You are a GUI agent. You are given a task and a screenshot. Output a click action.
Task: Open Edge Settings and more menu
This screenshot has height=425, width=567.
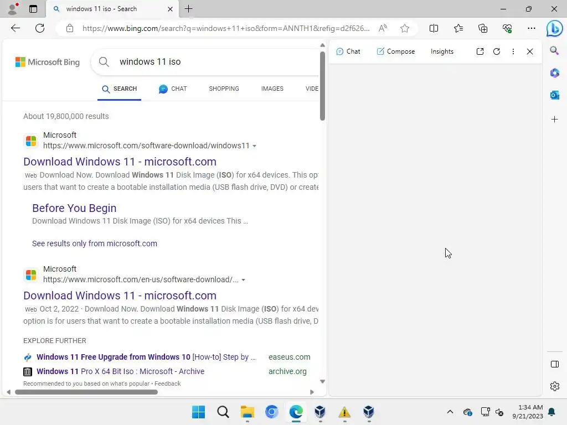tap(531, 28)
